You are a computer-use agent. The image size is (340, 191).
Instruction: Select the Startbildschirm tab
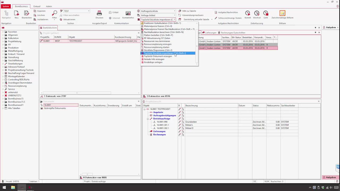pyautogui.click(x=48, y=28)
